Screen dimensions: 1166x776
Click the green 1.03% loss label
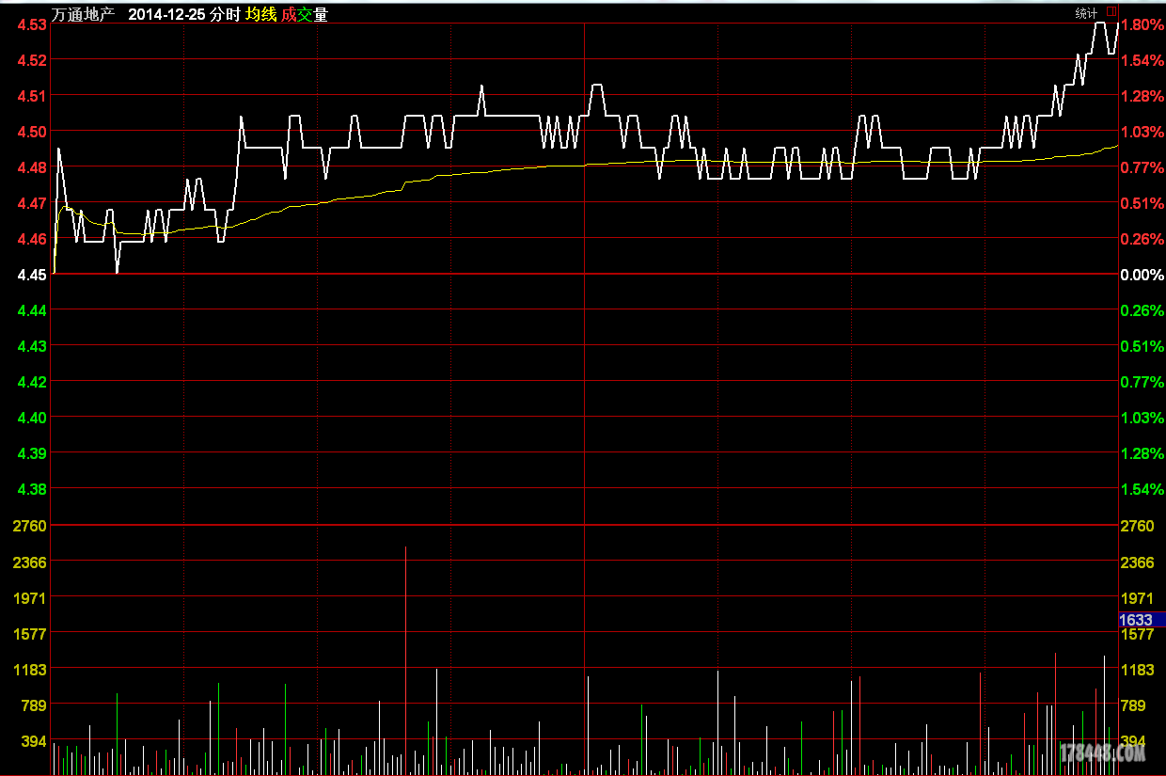pyautogui.click(x=1142, y=418)
